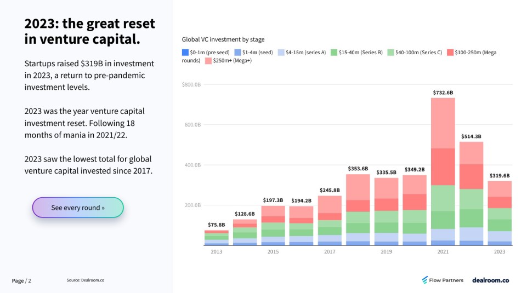Screen dimensions: 521x293
Task: Toggle the $4-15m series A legend swatch
Action: tap(281, 53)
